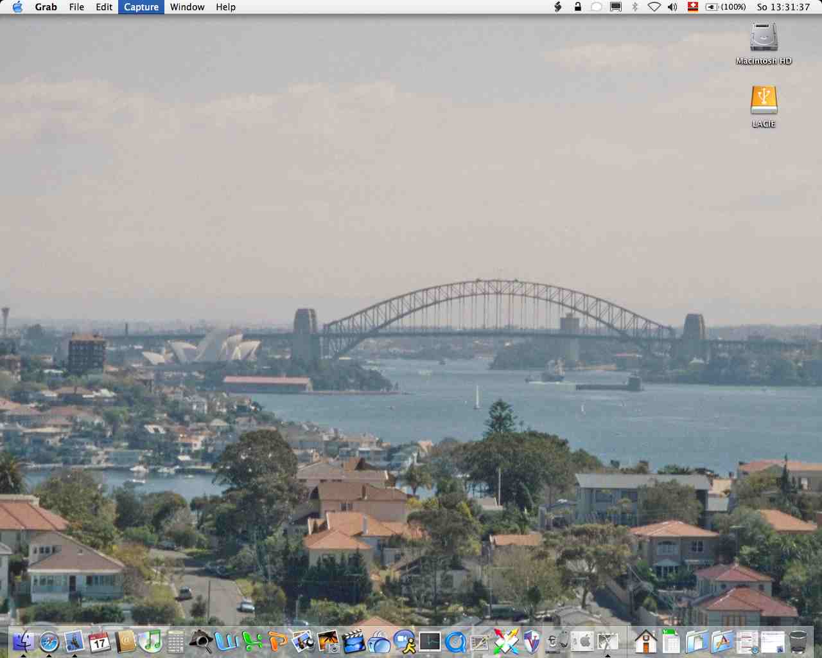Open the volume control in menu bar

pyautogui.click(x=672, y=7)
